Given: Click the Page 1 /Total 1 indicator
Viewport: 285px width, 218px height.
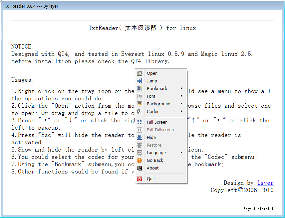Looking at the screenshot, I should (x=258, y=209).
